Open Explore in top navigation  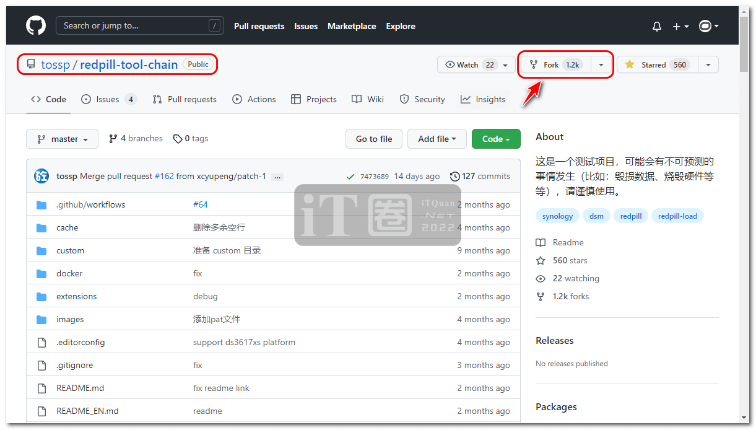(x=401, y=26)
